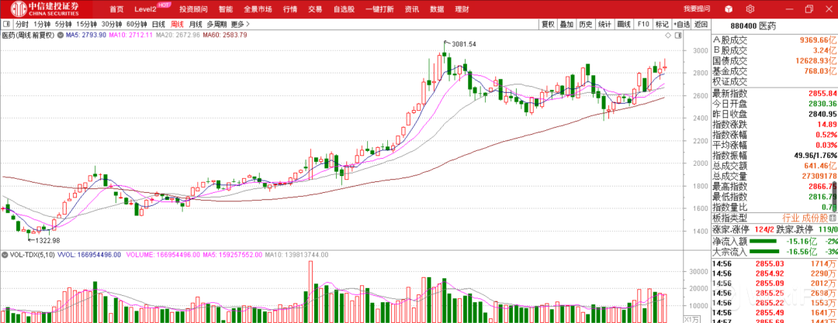Add the index via +自选 button
The image size is (838, 323).
[682, 24]
